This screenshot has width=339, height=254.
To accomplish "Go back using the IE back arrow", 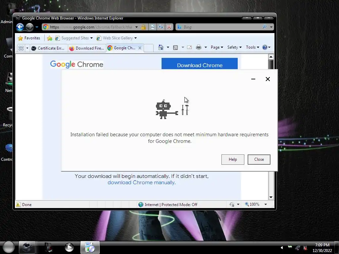I will pos(20,27).
